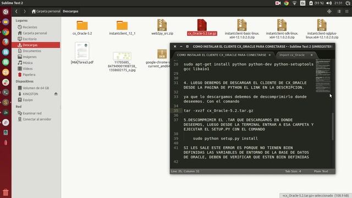This screenshot has height=198, width=352.
Task: Eject the KINGSTON drive
Action: pyautogui.click(x=56, y=94)
